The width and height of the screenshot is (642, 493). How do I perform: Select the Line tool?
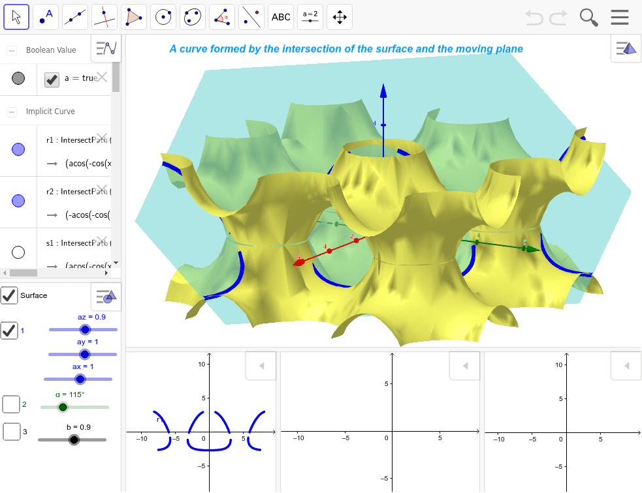74,17
